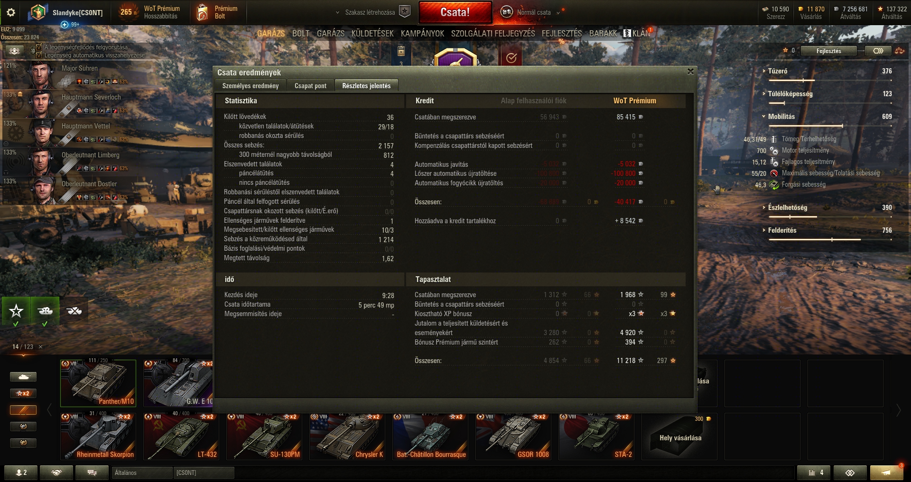Click the Felderítés parameter bar

830,240
